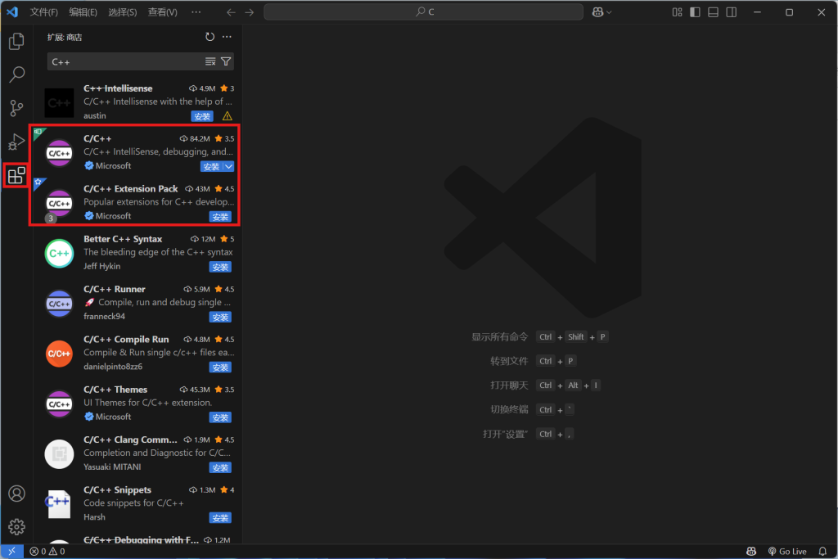
Task: Install C/C++ Snippets by Harsh
Action: pos(220,518)
